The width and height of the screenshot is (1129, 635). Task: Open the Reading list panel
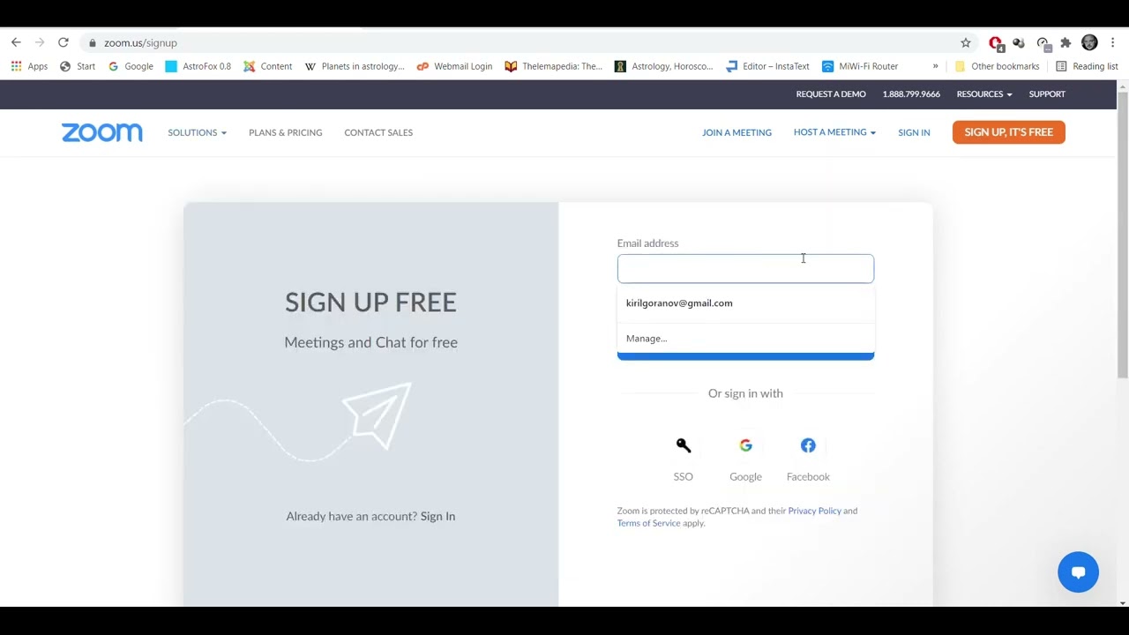[x=1087, y=66]
